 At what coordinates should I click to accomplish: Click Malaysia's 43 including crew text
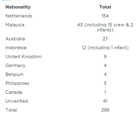(x=105, y=27)
